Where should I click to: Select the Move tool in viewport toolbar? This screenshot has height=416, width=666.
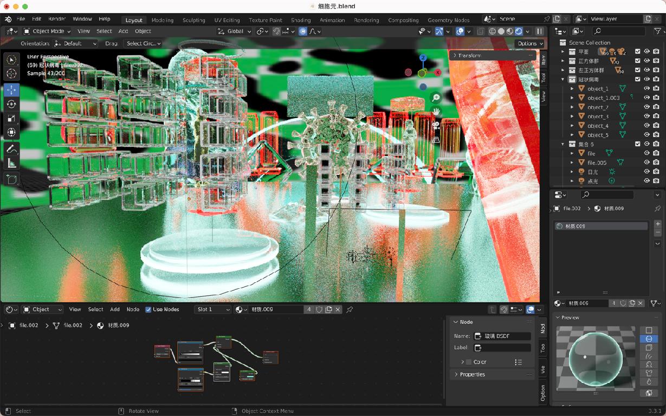click(x=11, y=90)
